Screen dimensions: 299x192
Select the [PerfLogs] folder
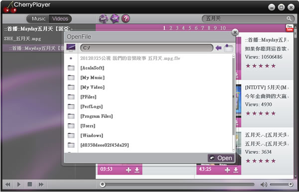pyautogui.click(x=92, y=106)
